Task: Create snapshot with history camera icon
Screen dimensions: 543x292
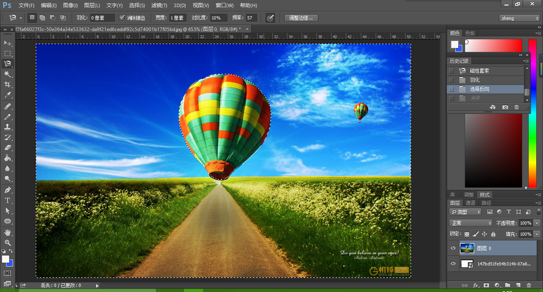Action: click(x=505, y=107)
